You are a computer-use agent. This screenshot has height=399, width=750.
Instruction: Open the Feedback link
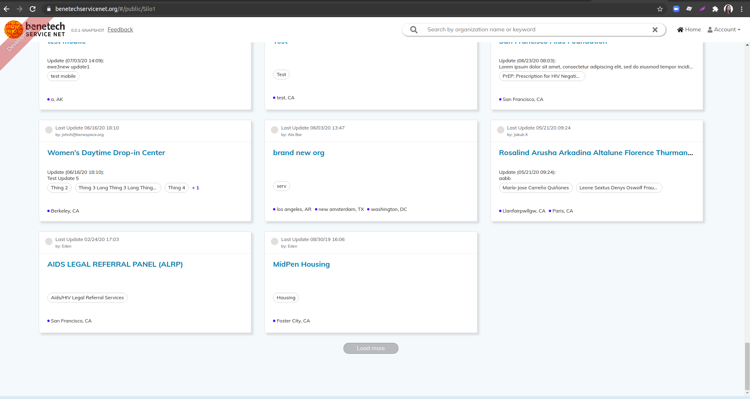pos(120,29)
